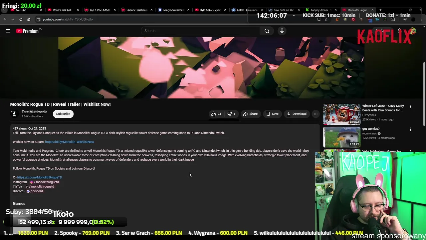This screenshot has height=240, width=426.
Task: Click the address bar URL
Action: pyautogui.click(x=68, y=19)
